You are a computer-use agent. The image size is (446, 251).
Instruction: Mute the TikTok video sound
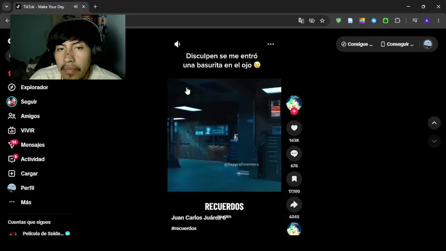[177, 44]
